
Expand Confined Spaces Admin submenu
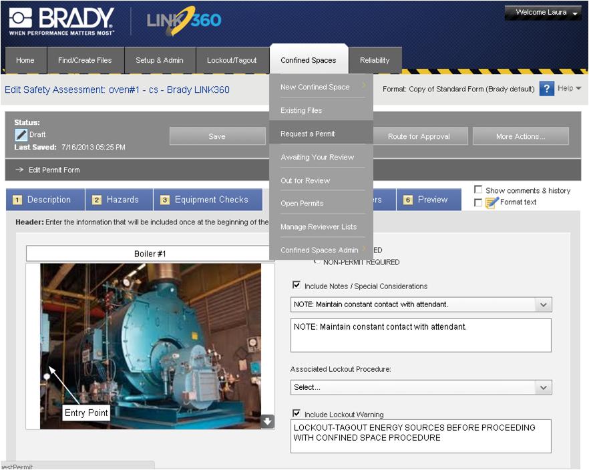point(363,249)
